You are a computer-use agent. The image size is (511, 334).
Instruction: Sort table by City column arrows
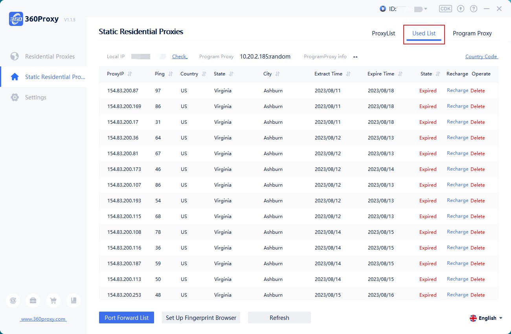tap(278, 74)
